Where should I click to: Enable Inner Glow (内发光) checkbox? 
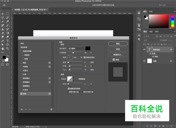point(21,71)
